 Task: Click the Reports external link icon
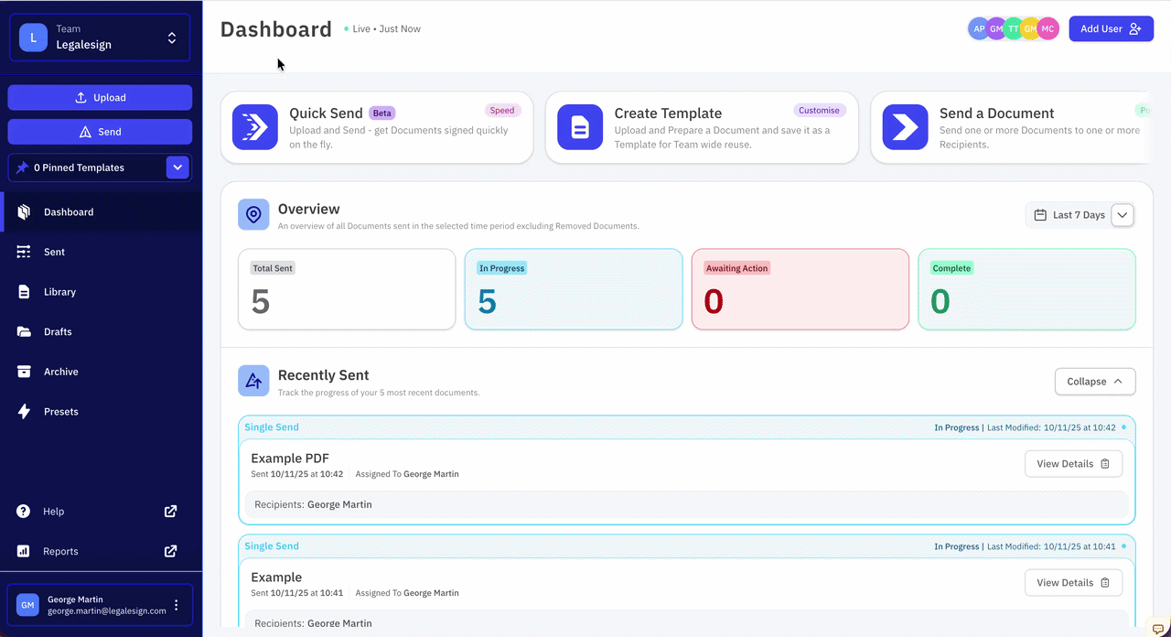(170, 551)
